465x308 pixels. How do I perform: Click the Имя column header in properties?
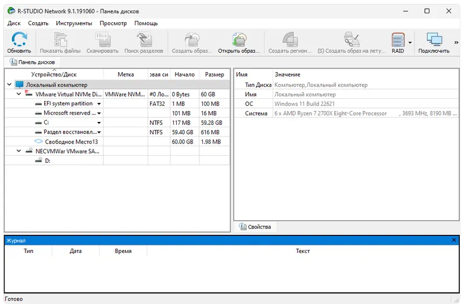click(x=242, y=74)
